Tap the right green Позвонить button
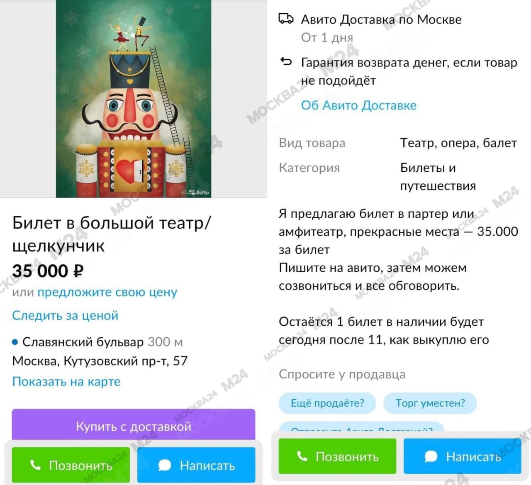Image resolution: width=531 pixels, height=485 pixels. coord(337,456)
